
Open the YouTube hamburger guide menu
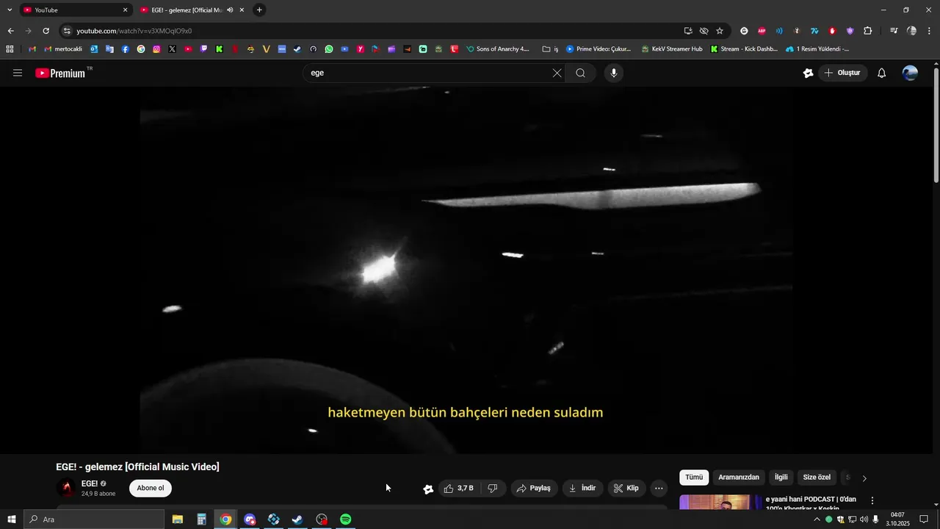(18, 73)
